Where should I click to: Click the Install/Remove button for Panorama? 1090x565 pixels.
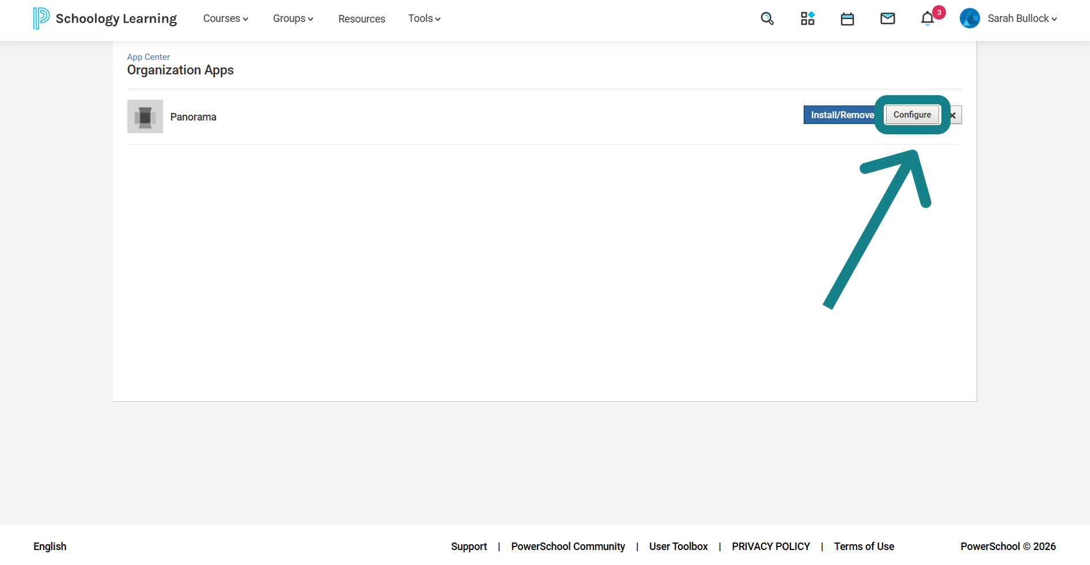pos(842,115)
